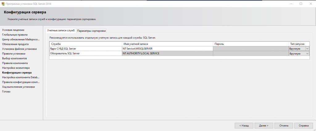Viewport: 316px width, 131px height.
Task: Select Готово step in sidebar
Action: [x=6, y=92]
